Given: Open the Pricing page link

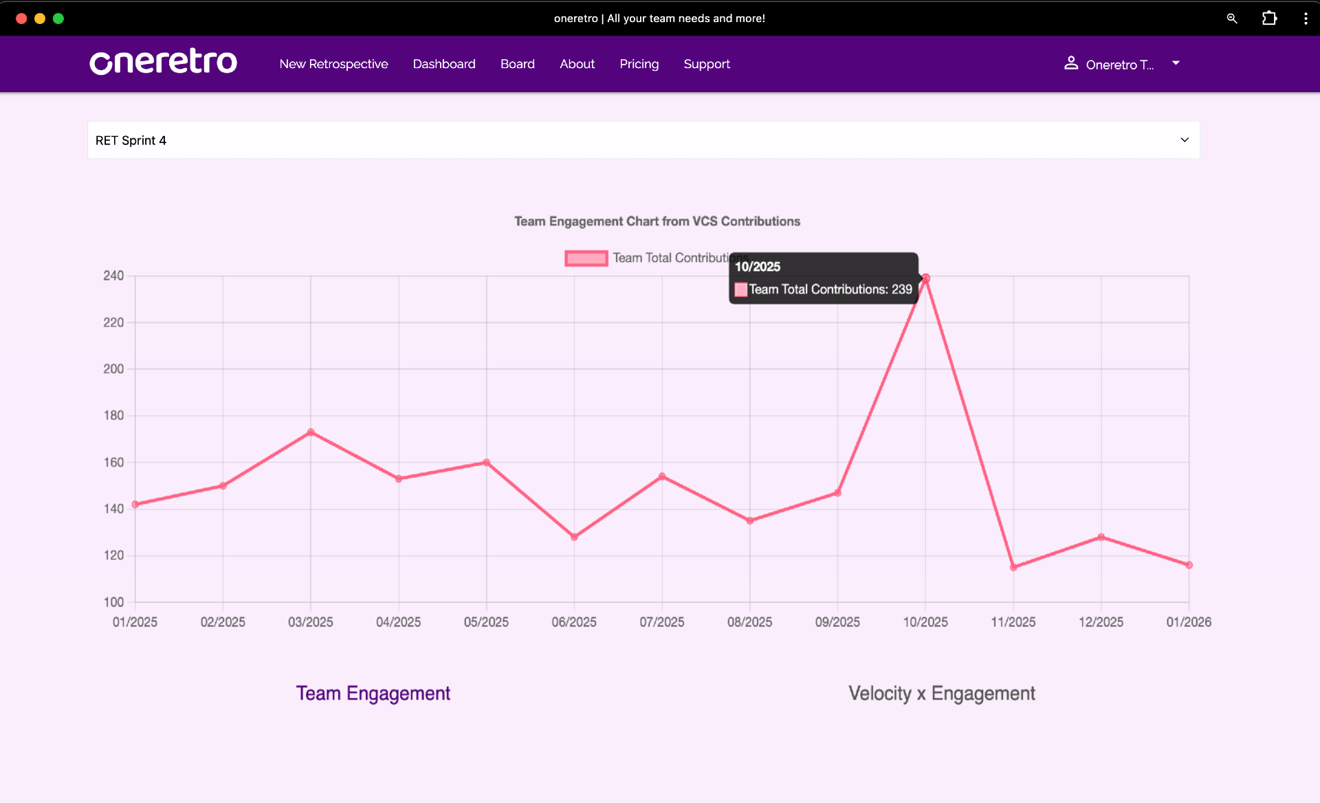Looking at the screenshot, I should coord(639,64).
